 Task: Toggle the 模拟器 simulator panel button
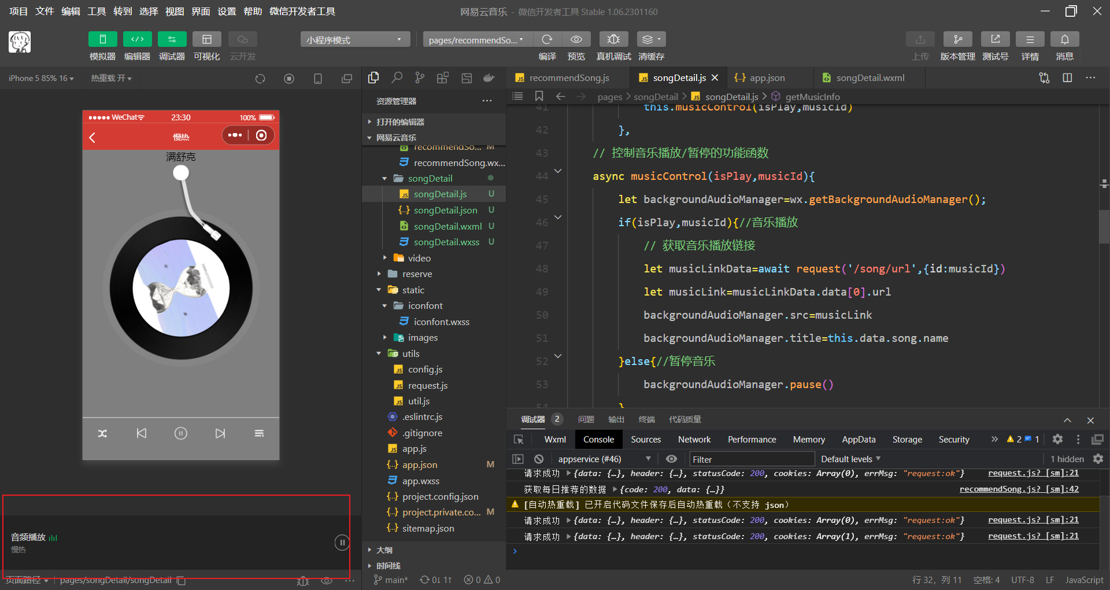(x=102, y=39)
